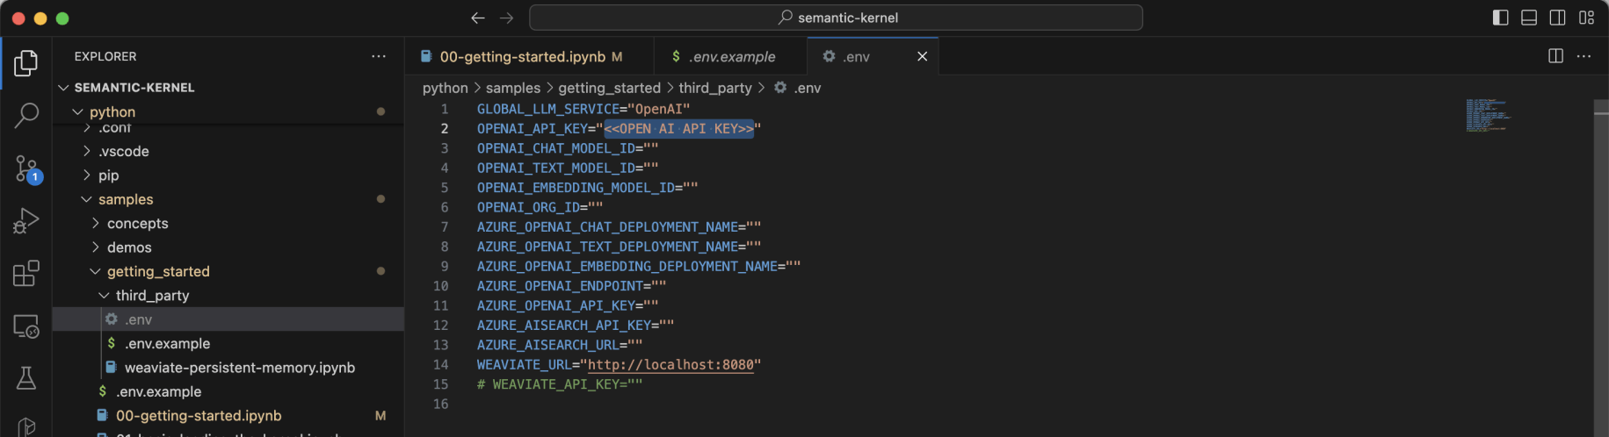Viewport: 1609px width, 437px height.
Task: Go back with the navigation arrow
Action: [477, 18]
